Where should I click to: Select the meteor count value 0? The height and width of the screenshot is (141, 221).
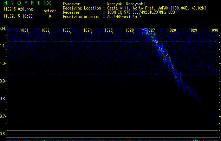point(50,16)
